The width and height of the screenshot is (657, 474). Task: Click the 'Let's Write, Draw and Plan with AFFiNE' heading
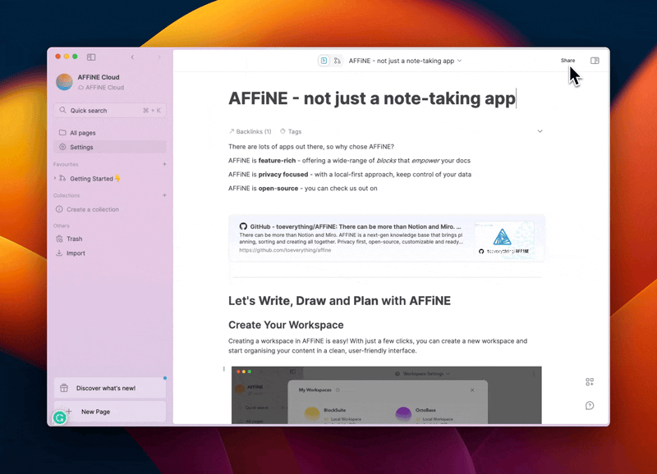point(339,301)
